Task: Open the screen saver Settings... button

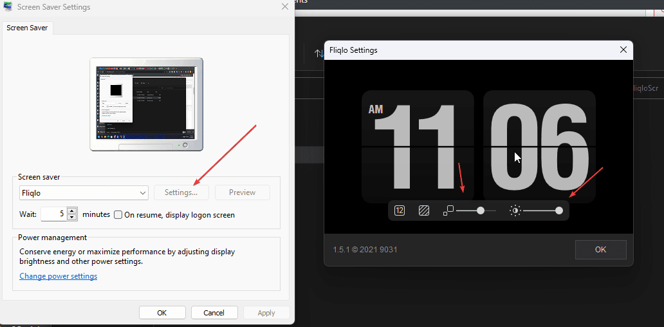Action: click(x=181, y=192)
